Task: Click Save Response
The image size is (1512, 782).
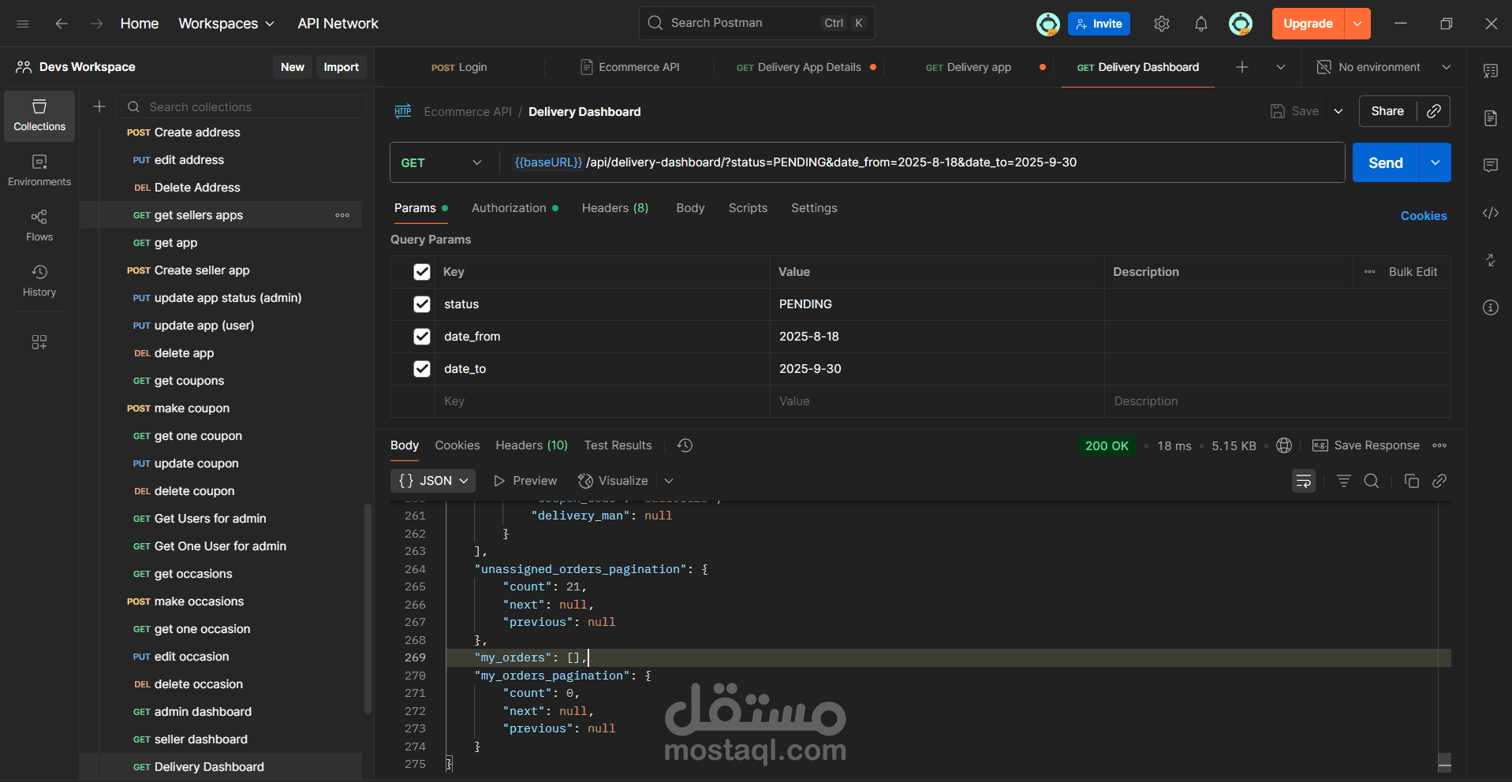Action: click(x=1365, y=445)
